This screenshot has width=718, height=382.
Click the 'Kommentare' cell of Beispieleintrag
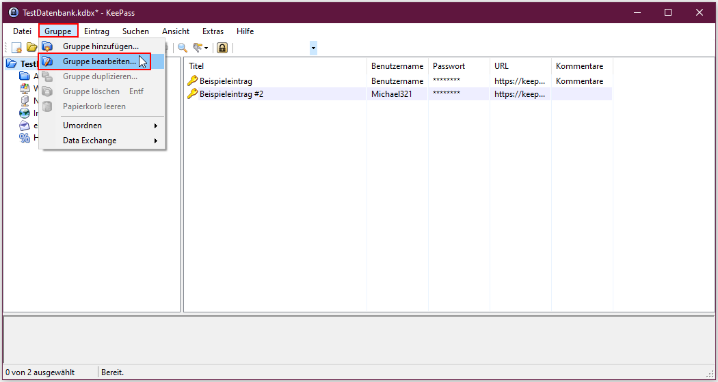(x=579, y=81)
